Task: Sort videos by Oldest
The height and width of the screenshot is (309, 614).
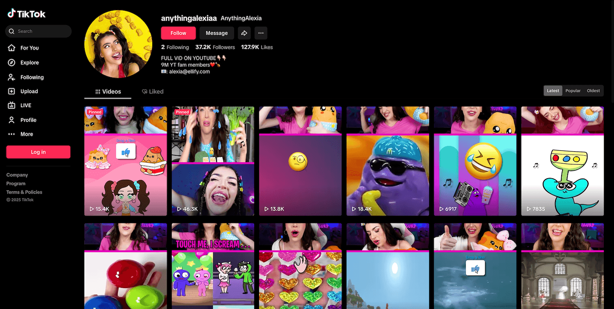Action: point(593,91)
